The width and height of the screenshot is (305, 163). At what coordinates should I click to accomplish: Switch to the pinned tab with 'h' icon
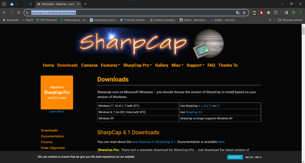click(x=21, y=4)
